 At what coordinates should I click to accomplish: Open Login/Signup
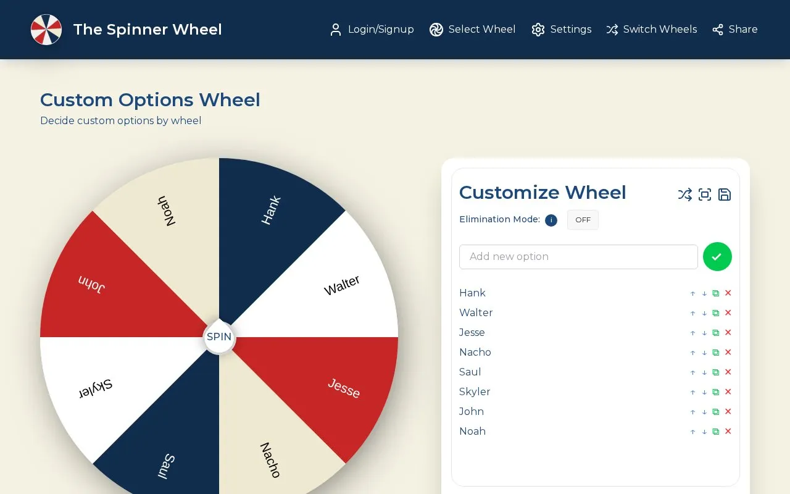point(372,30)
